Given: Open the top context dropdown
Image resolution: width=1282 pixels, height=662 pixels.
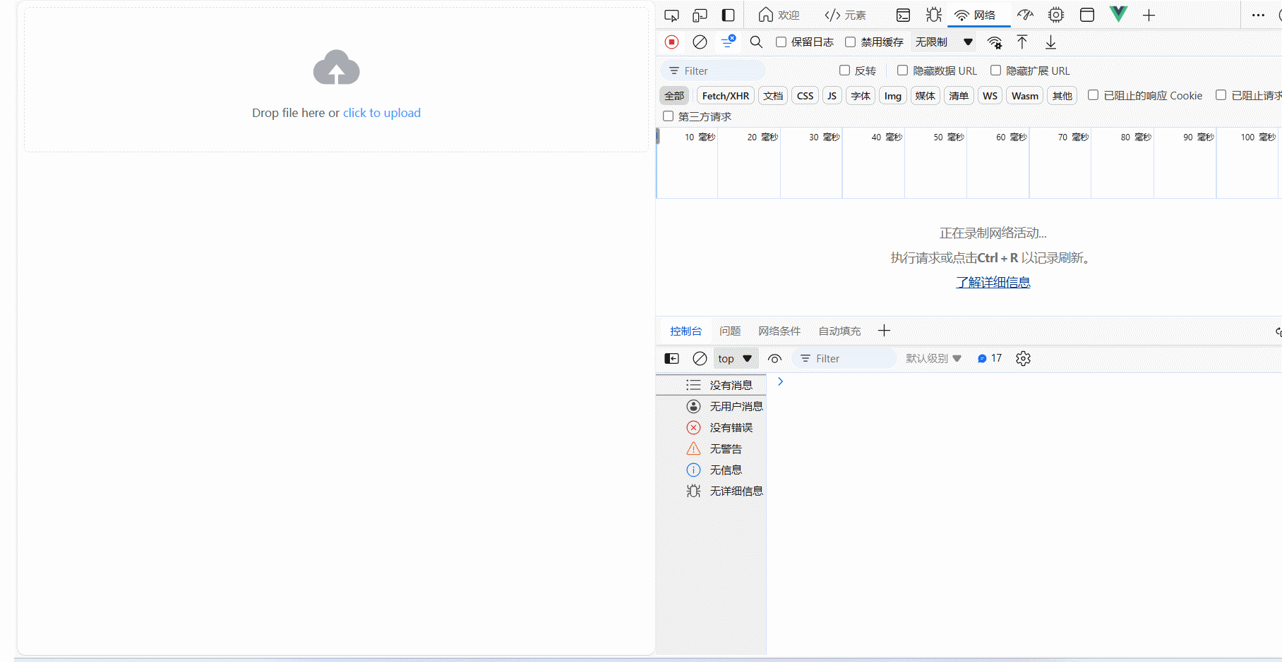Looking at the screenshot, I should [735, 359].
